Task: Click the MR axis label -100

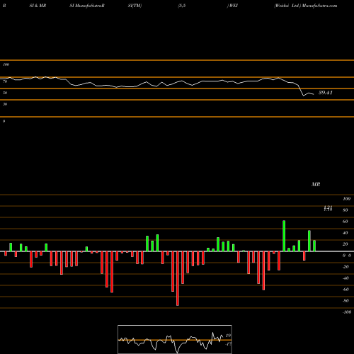Action: click(347, 312)
